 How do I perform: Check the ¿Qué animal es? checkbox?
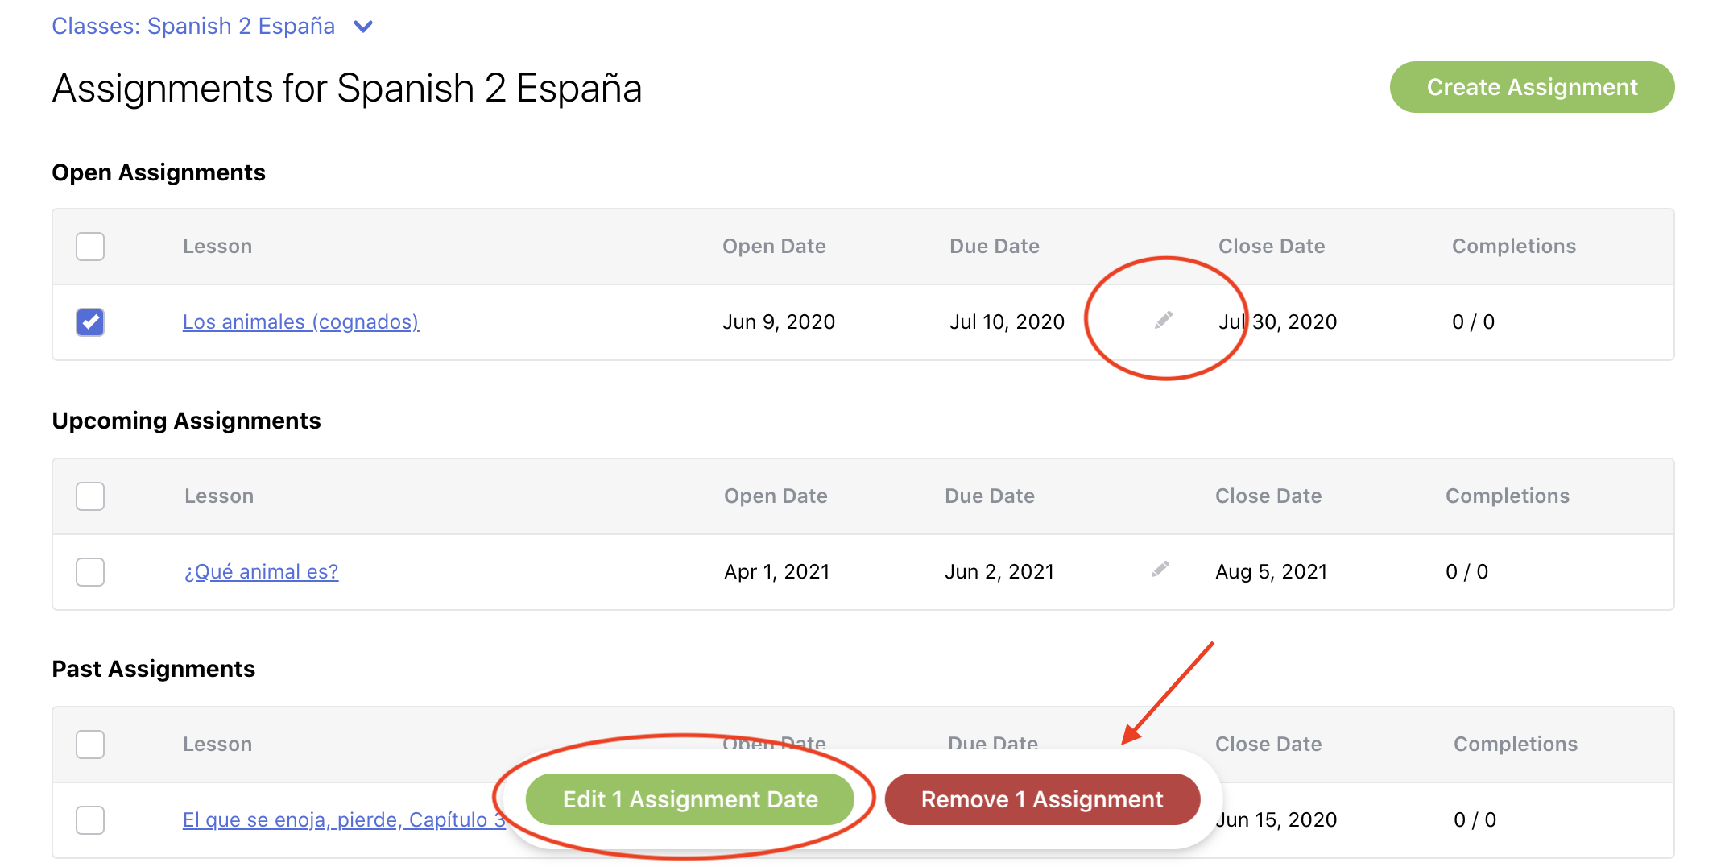click(89, 571)
